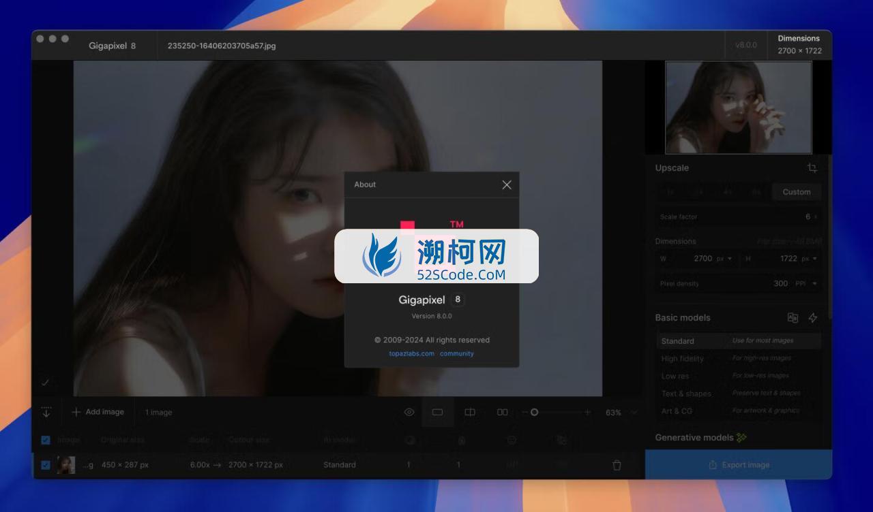Edit the pixel density value 300
Image resolution: width=873 pixels, height=512 pixels.
tap(780, 283)
